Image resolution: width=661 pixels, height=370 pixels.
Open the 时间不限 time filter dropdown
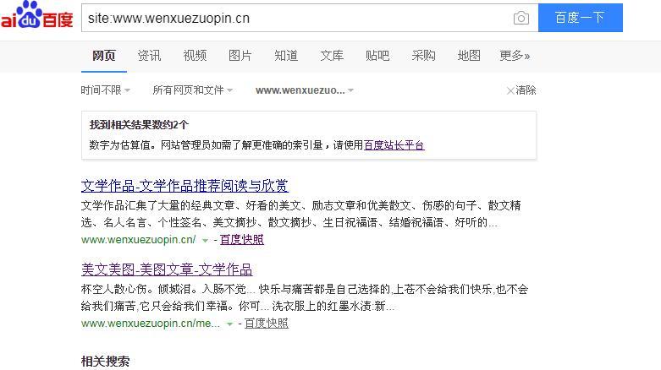tap(106, 90)
